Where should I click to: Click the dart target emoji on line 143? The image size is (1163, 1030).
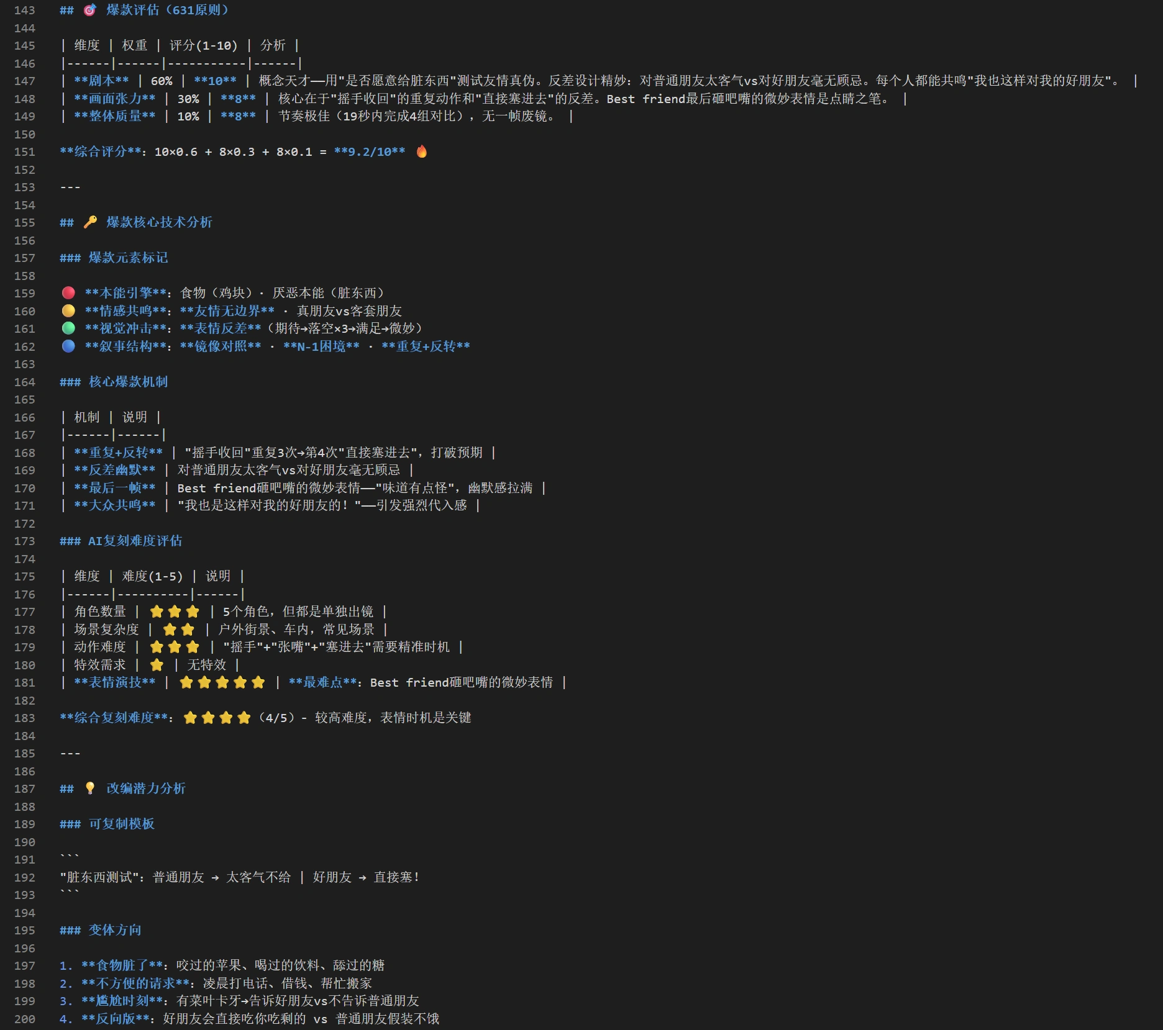click(x=90, y=10)
